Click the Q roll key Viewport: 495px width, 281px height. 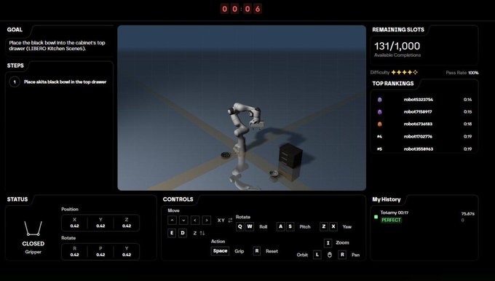point(240,226)
